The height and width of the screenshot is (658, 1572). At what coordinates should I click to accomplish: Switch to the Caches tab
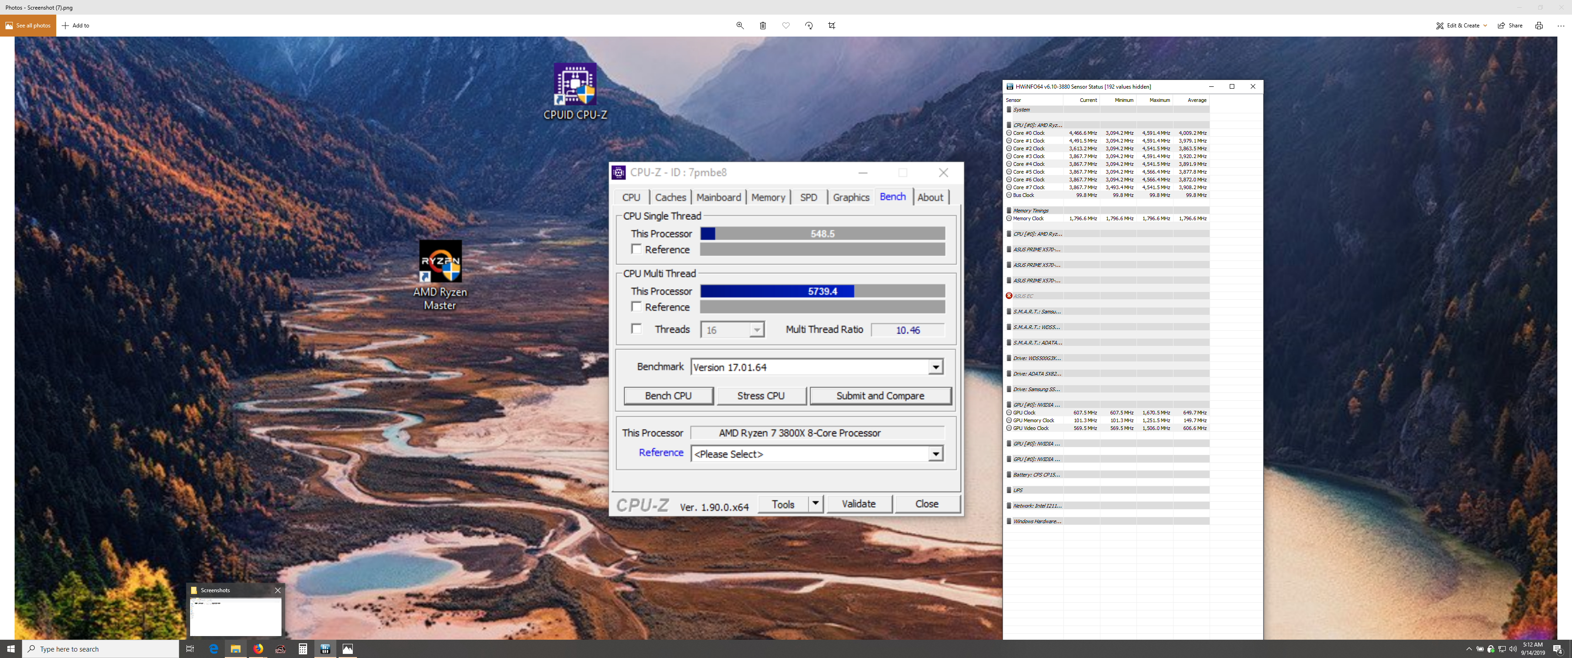[670, 197]
